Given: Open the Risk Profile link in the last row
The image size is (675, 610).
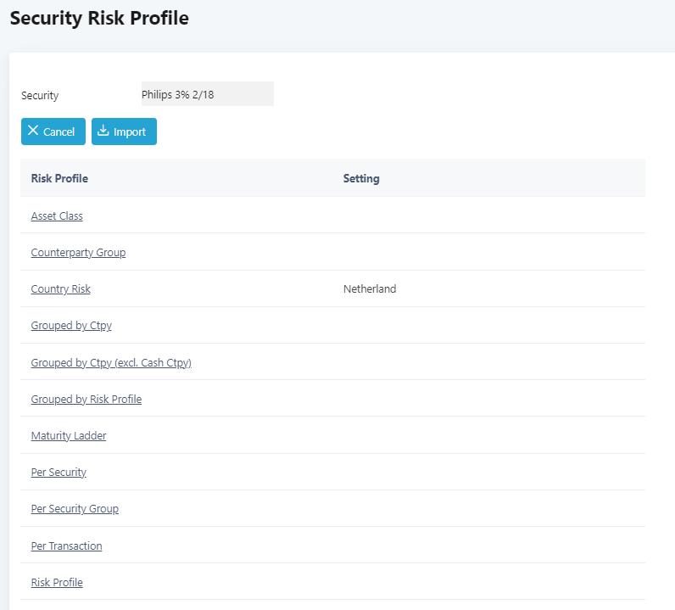Looking at the screenshot, I should 57,583.
